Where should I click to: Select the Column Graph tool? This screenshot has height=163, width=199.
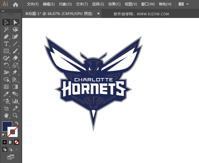pyautogui.click(x=15, y=101)
